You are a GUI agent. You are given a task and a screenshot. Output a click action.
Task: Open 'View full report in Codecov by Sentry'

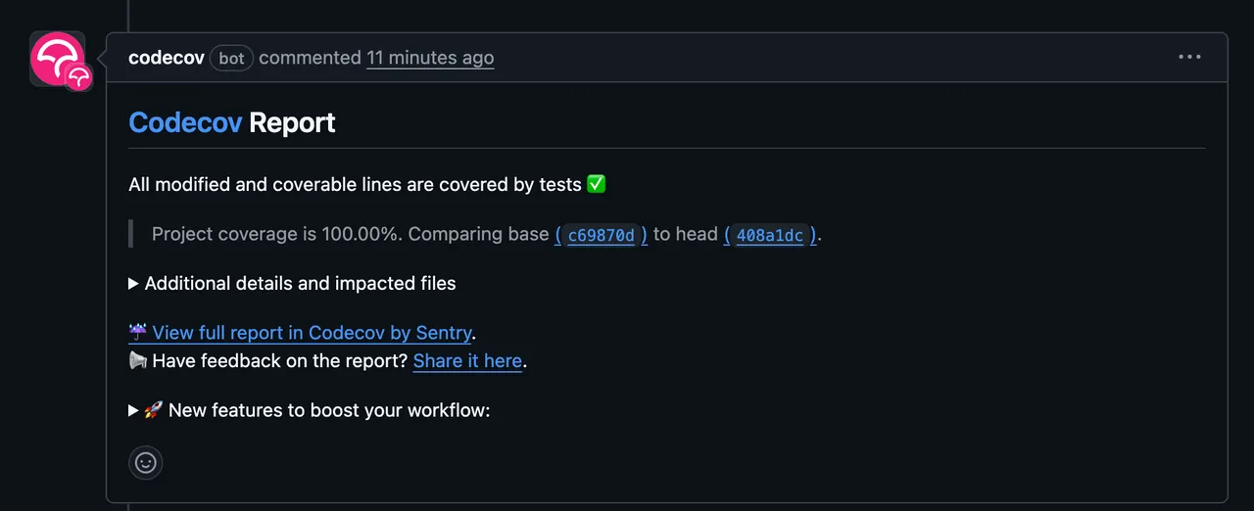click(312, 333)
